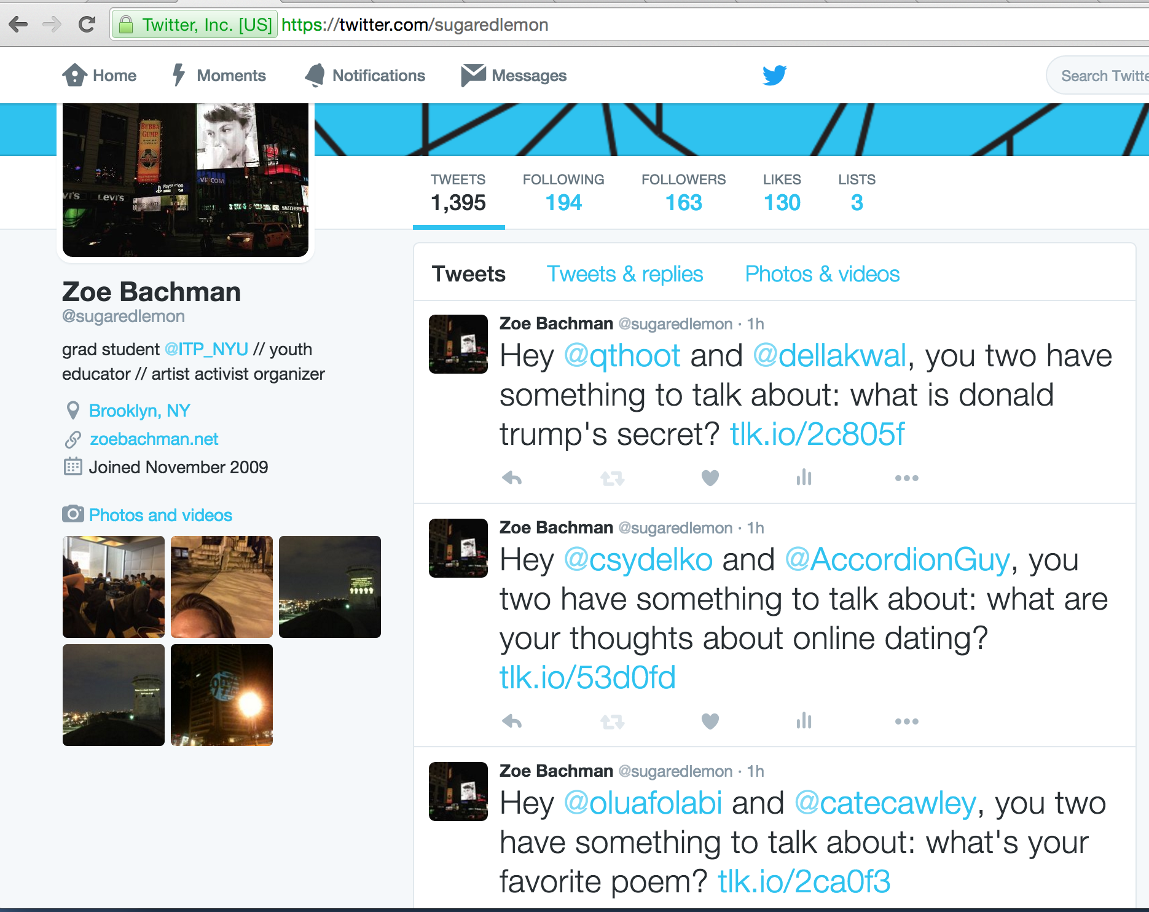
Task: Open the classroom photo thumbnail
Action: tap(114, 587)
